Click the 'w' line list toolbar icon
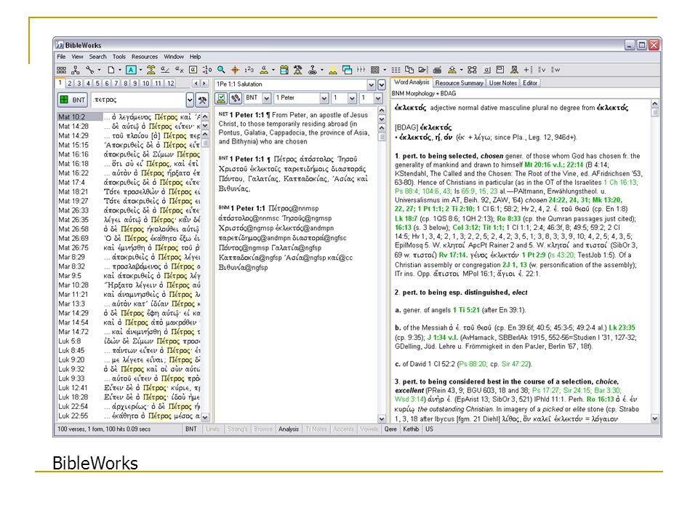 coord(555,70)
